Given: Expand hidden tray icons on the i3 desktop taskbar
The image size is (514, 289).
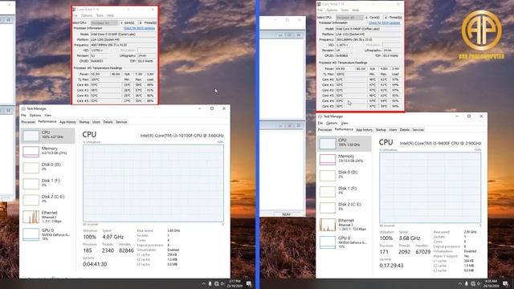Looking at the screenshot, I should point(203,283).
